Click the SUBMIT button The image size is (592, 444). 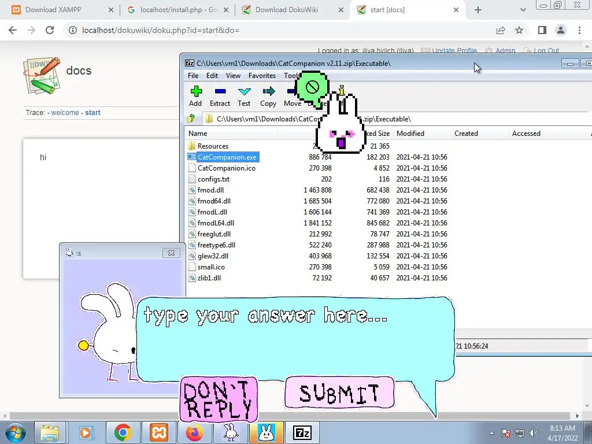pos(339,393)
